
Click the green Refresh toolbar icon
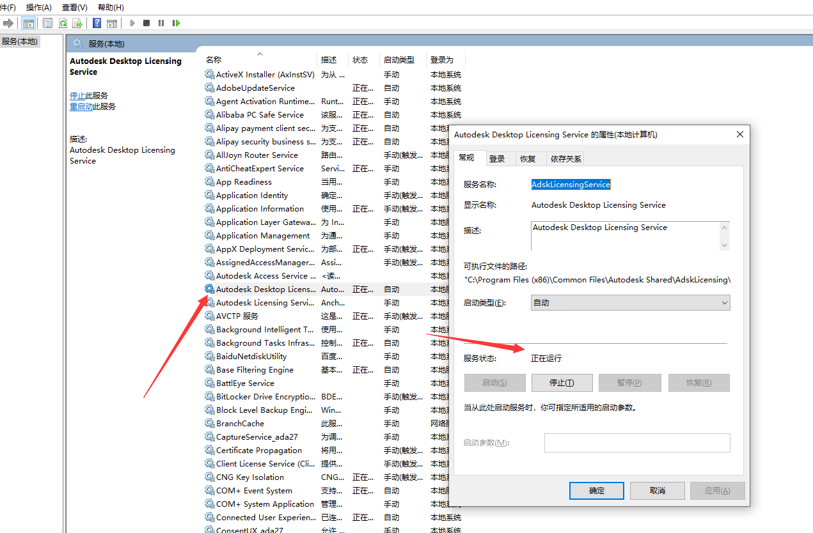(63, 23)
